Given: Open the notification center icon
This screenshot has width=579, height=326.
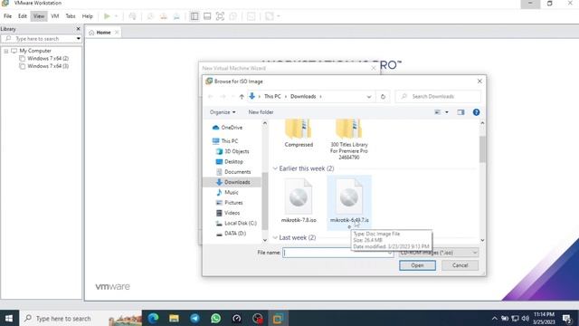Looking at the screenshot, I should tap(567, 318).
